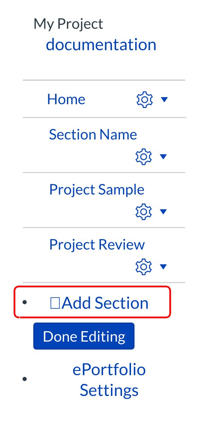Click the Project Sample gear icon
Image resolution: width=208 pixels, height=425 pixels.
pos(144,211)
